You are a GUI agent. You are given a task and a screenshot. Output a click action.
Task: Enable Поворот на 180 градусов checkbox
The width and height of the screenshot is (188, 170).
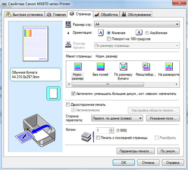[109, 39]
